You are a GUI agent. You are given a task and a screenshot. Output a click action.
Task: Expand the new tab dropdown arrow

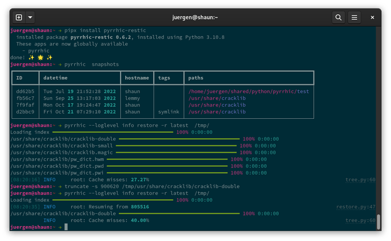pyautogui.click(x=30, y=18)
